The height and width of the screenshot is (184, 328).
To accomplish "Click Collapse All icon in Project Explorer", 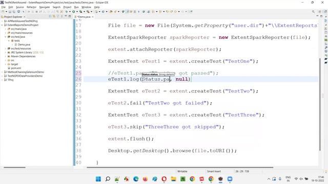I will pos(50,16).
